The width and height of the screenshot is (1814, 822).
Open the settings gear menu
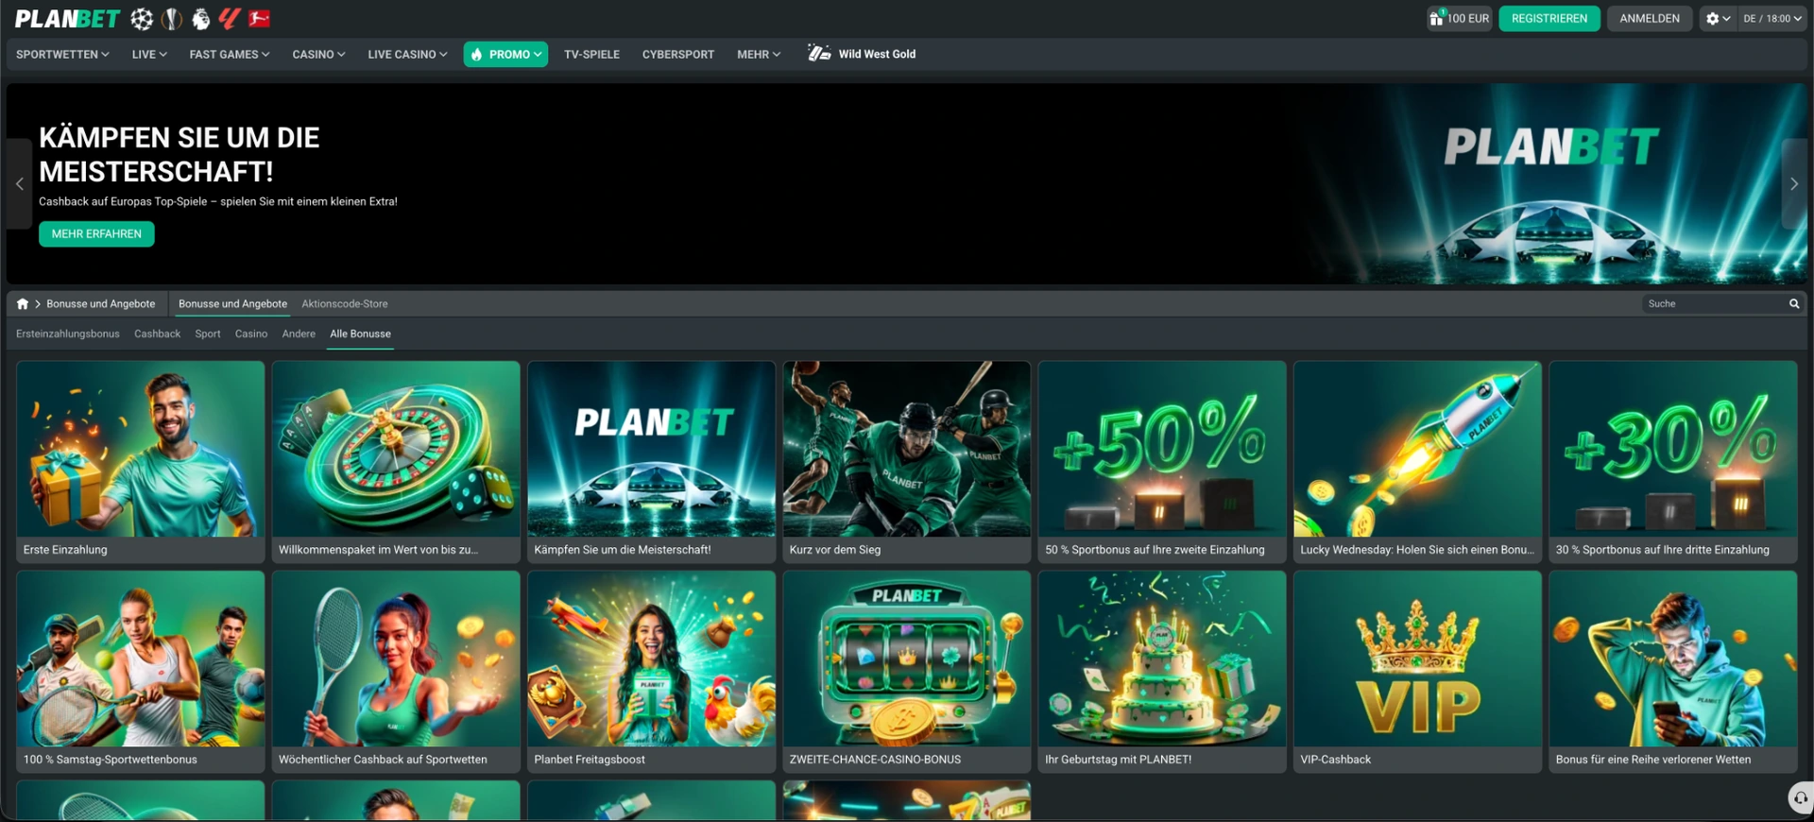click(x=1719, y=19)
